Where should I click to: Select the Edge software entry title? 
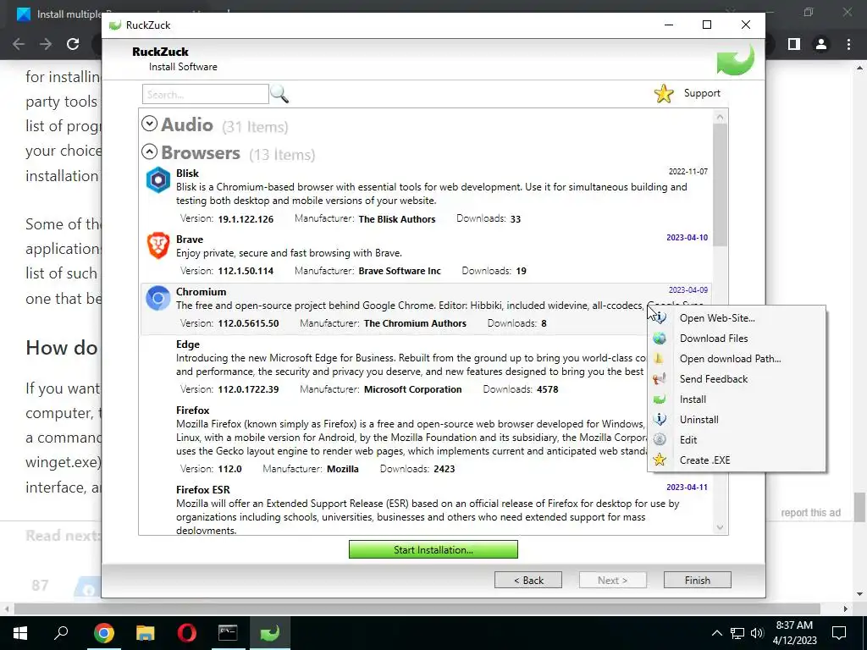point(187,344)
